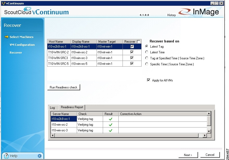This screenshot has width=229, height=160.
Task: Uncheck Recover for T10-WIN-SRC-5
Action: pyautogui.click(x=132, y=63)
